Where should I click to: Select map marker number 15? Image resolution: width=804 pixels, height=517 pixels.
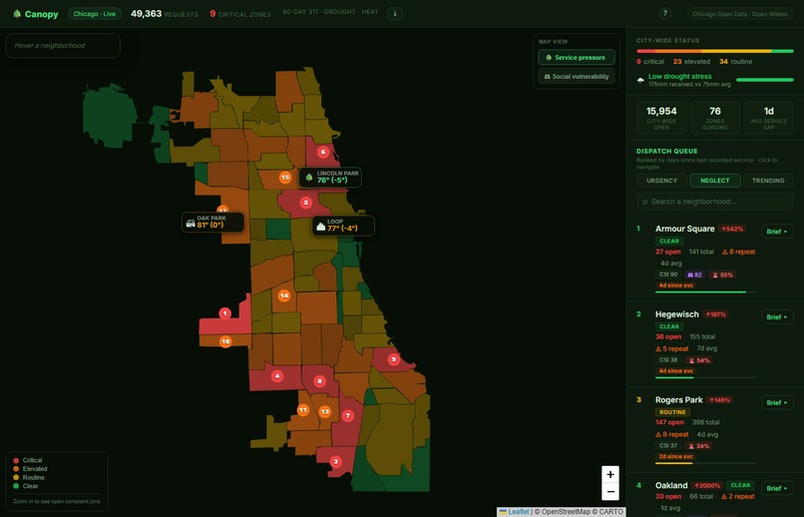(x=285, y=178)
